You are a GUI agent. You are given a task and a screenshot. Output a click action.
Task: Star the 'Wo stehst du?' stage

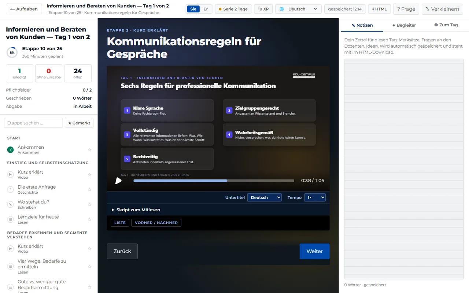coord(89,204)
